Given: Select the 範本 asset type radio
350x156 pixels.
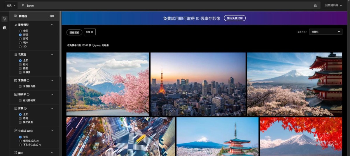Looking at the screenshot, I should tap(20, 42).
